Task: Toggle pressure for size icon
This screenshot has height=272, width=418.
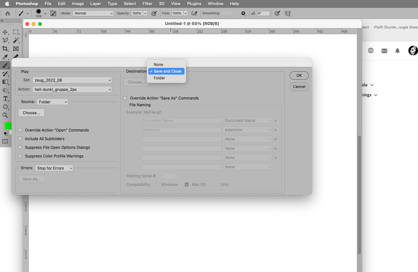Action: coord(277,13)
